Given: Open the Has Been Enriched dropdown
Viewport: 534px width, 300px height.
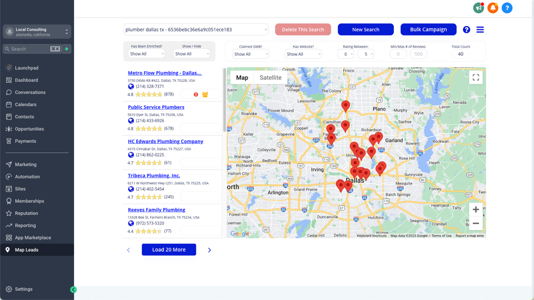Looking at the screenshot, I should [146, 54].
